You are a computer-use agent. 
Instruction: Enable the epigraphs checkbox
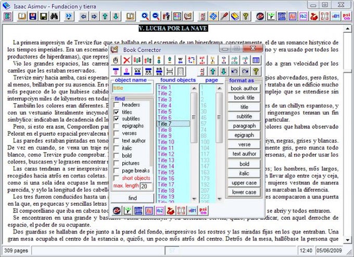[x=117, y=126]
